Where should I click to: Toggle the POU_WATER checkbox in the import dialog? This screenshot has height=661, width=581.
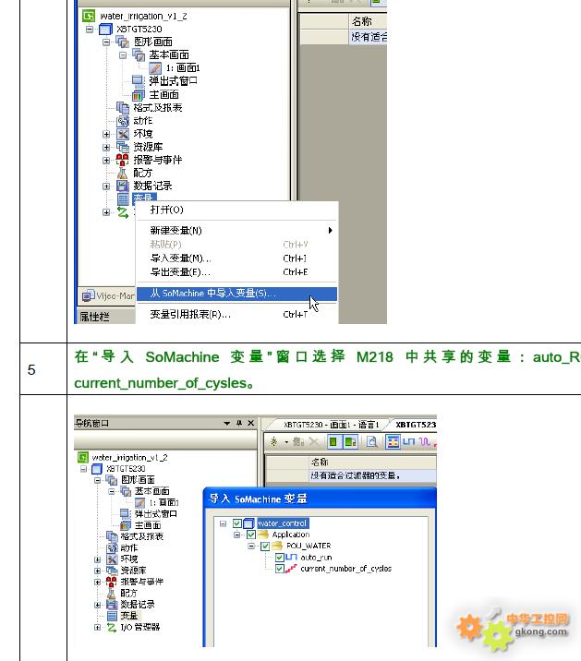(x=265, y=546)
